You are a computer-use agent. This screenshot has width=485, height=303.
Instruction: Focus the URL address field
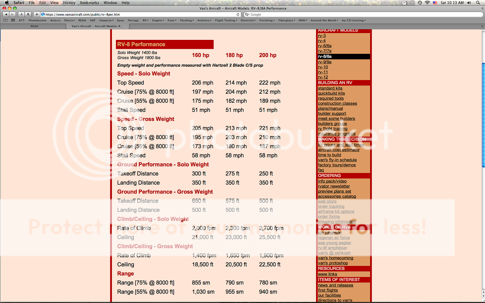140,14
